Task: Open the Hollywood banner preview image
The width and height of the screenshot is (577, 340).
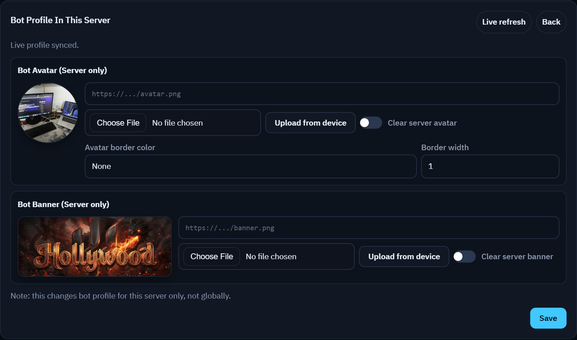Action: pyautogui.click(x=95, y=246)
